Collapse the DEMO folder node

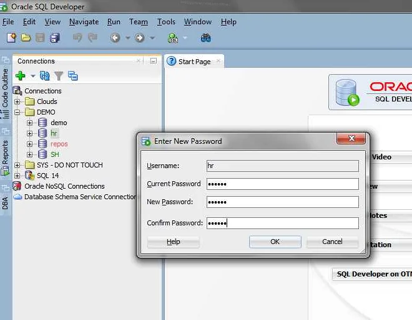17,112
